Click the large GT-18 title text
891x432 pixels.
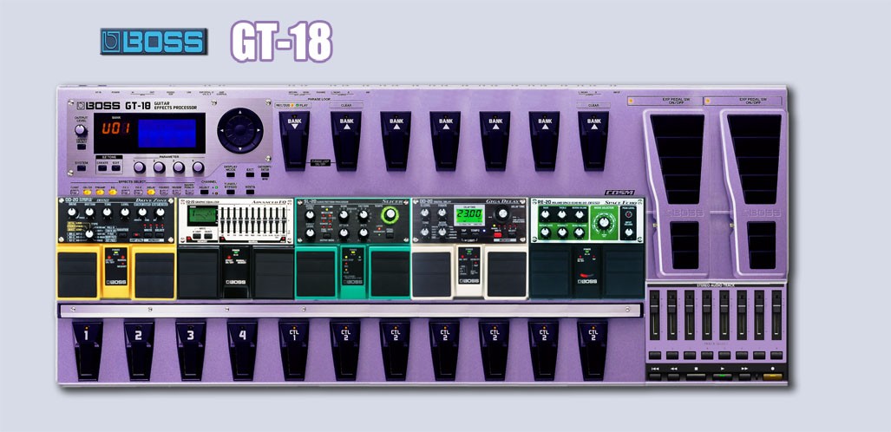coord(281,41)
